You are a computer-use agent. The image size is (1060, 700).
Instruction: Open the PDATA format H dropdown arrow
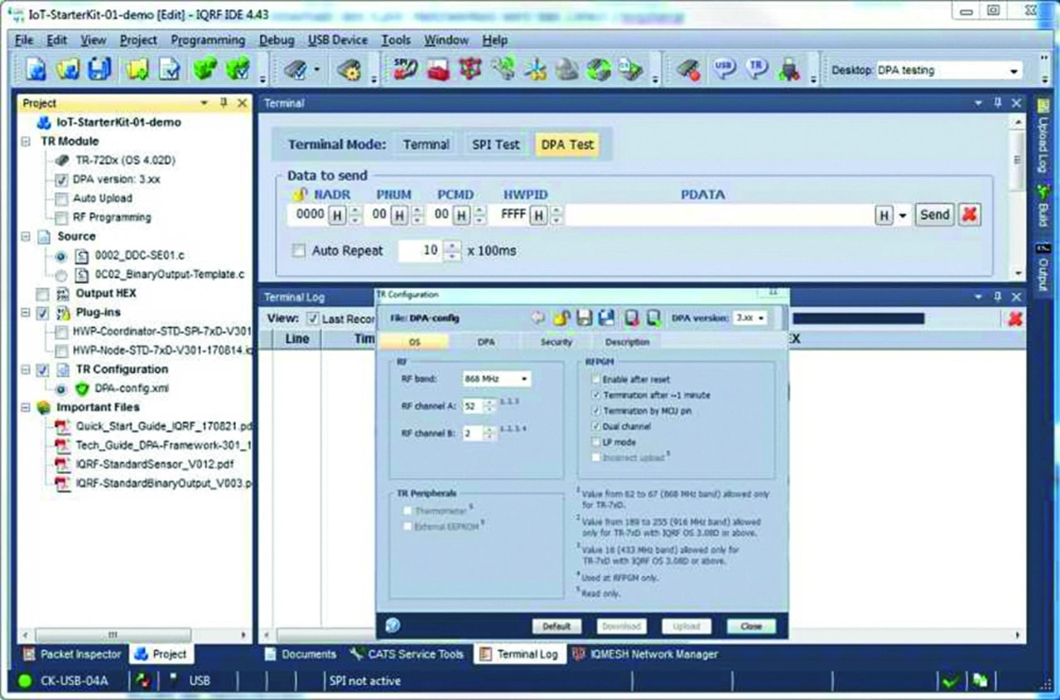point(903,215)
